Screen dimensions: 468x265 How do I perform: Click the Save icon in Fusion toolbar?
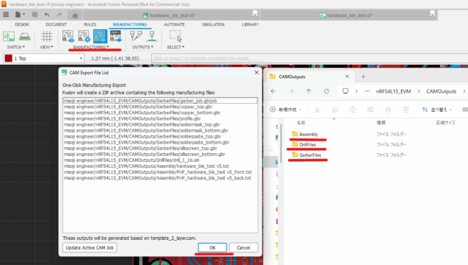coord(35,15)
